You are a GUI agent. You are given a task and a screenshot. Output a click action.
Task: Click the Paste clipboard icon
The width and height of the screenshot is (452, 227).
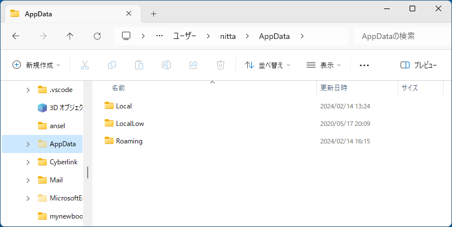pos(139,65)
